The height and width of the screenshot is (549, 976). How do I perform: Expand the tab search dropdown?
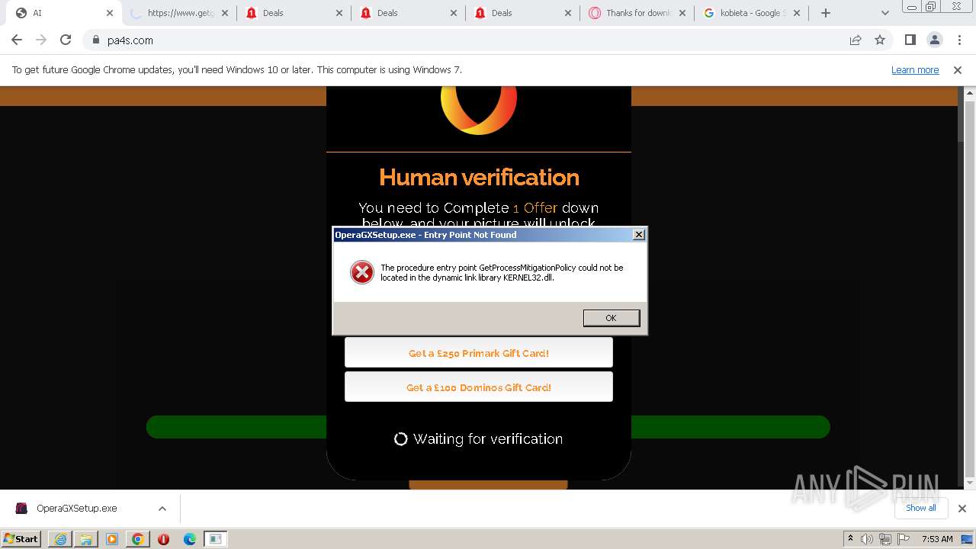(x=885, y=13)
